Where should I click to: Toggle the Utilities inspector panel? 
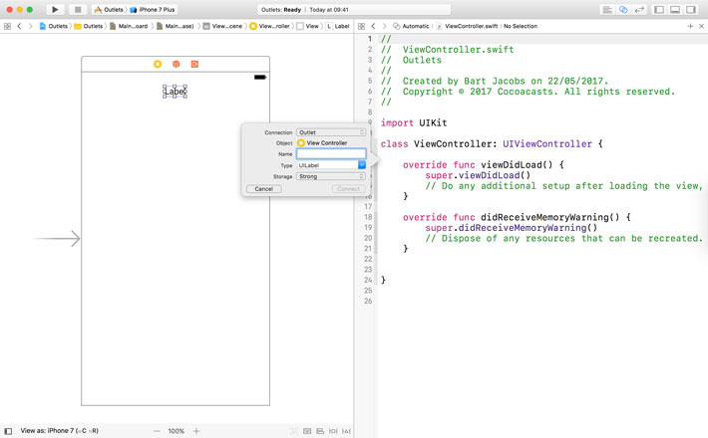691,10
